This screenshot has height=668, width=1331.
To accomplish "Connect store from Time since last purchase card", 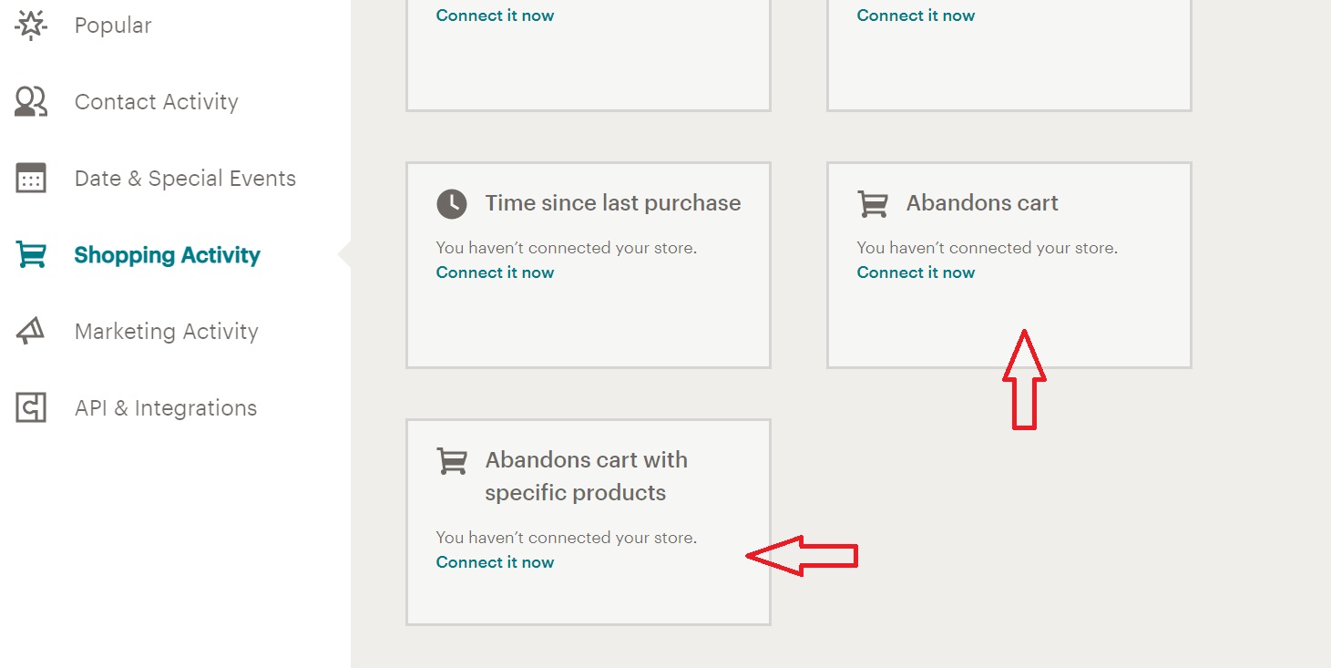I will pyautogui.click(x=495, y=272).
